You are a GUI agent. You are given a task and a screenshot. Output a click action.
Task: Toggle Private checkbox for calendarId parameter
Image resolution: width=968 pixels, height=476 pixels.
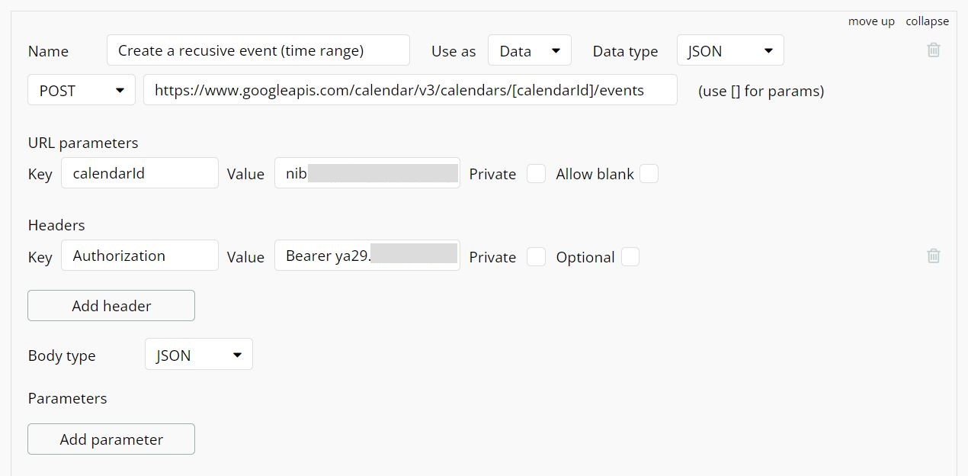537,174
